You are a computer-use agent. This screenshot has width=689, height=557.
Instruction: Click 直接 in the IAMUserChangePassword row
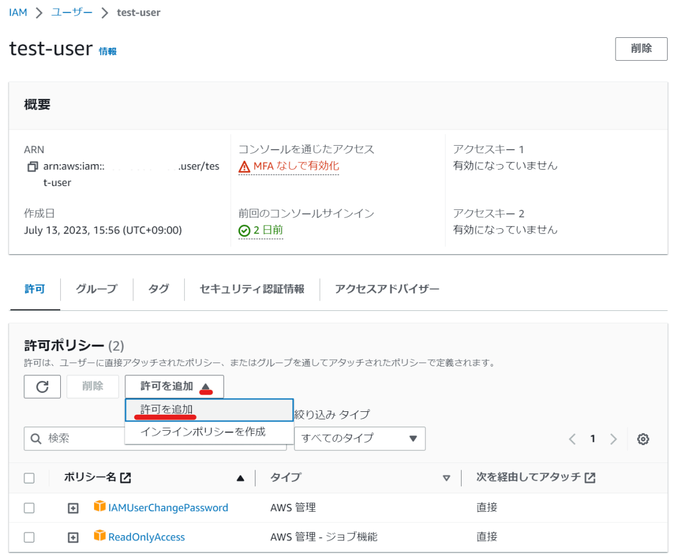point(487,508)
